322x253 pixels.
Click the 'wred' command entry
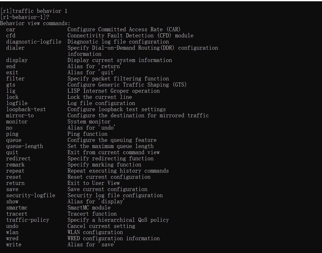[12, 238]
